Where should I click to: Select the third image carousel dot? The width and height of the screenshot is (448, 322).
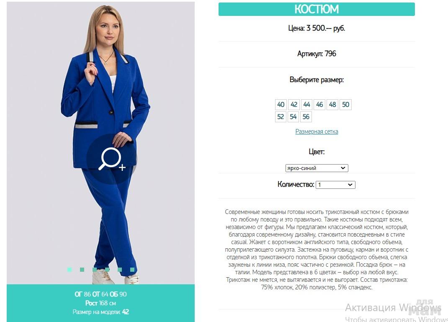pyautogui.click(x=95, y=269)
